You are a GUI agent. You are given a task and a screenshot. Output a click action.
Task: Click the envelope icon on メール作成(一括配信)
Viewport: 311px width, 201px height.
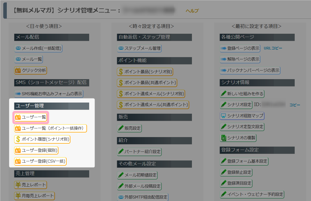click(x=18, y=48)
